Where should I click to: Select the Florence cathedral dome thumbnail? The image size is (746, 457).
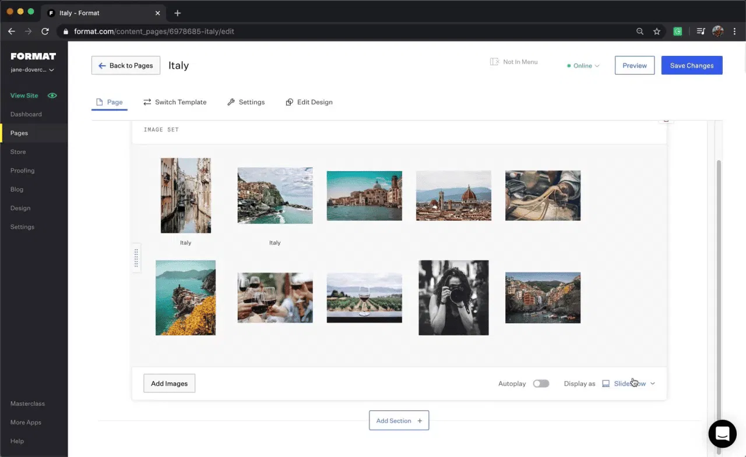click(453, 196)
